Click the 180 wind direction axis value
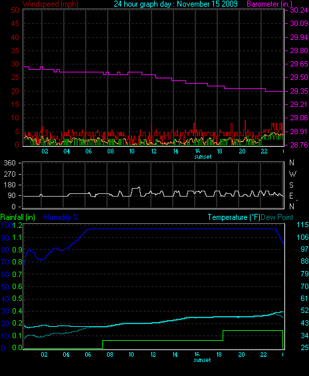Screen dimensions: 309x376 (9, 185)
